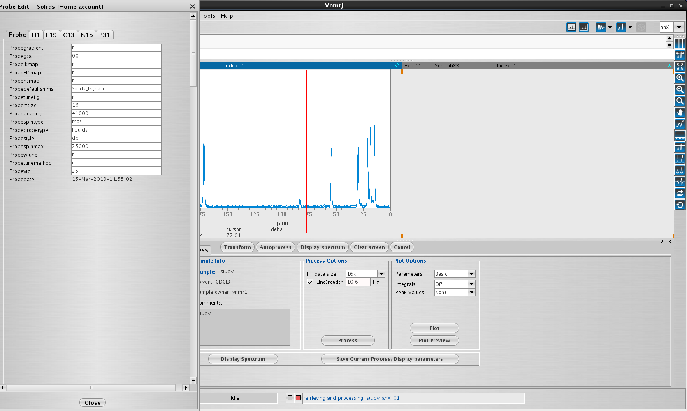
Task: Open the Help menu
Action: [x=227, y=16]
